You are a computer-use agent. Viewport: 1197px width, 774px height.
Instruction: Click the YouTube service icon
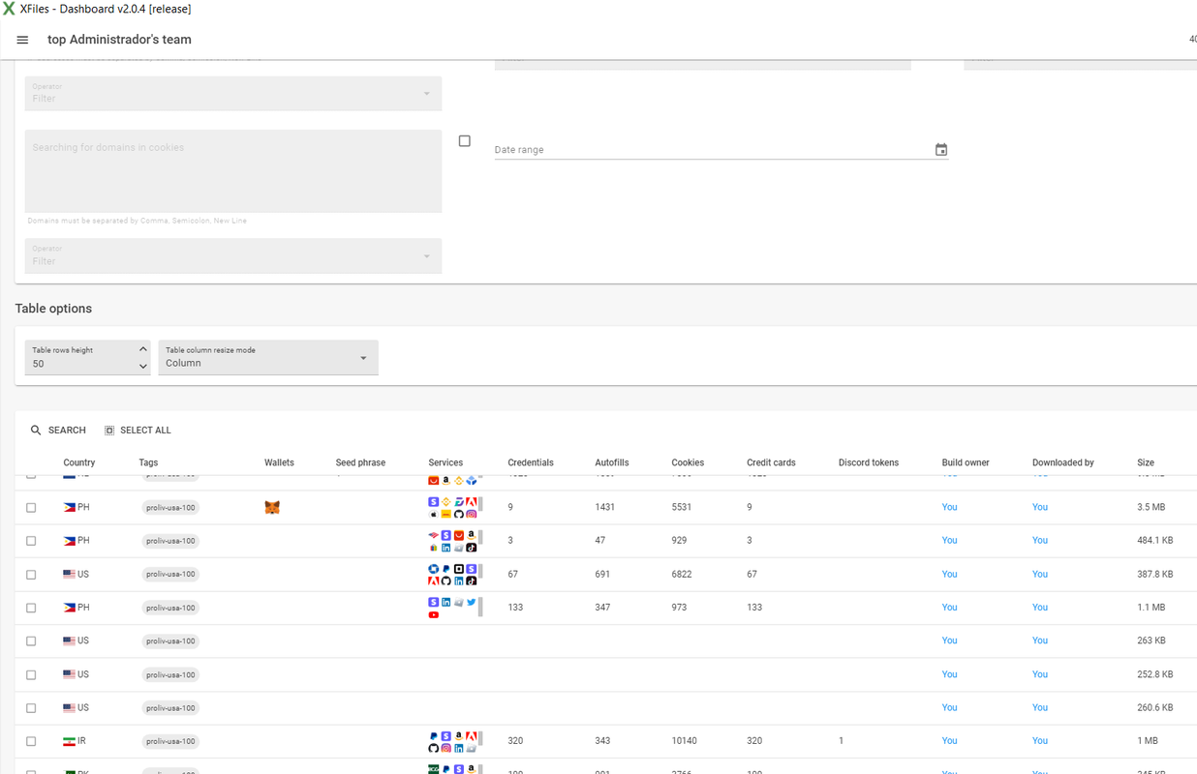tap(433, 614)
